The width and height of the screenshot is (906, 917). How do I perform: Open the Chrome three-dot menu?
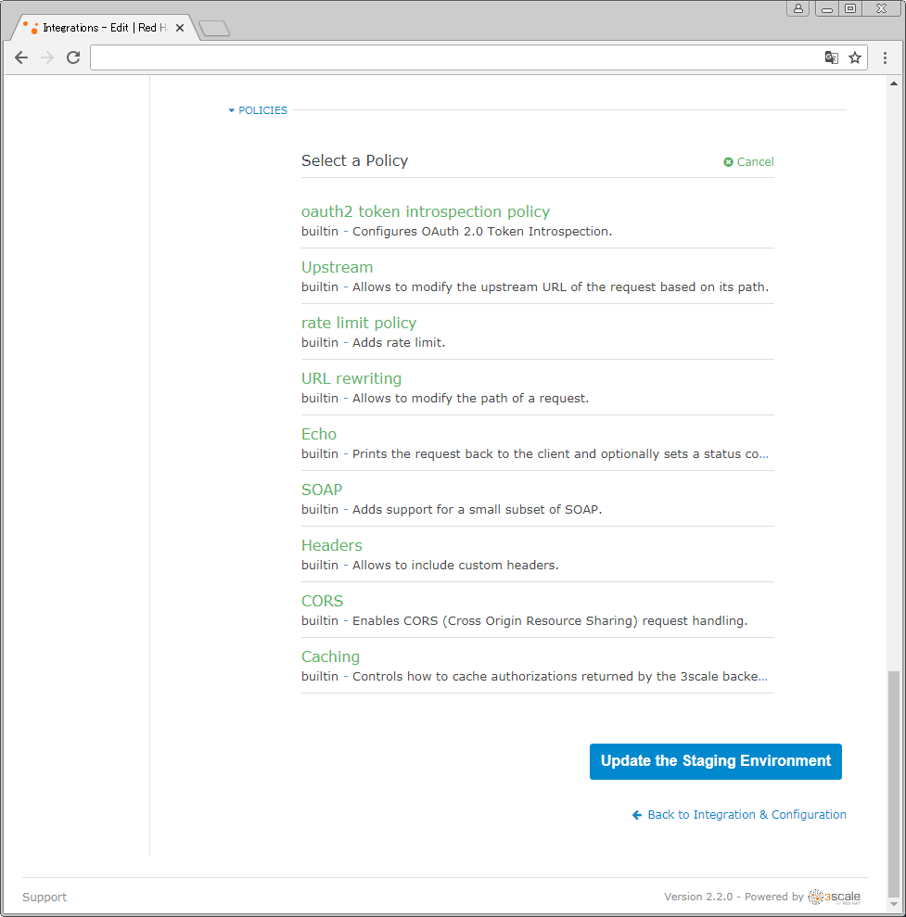tap(885, 57)
